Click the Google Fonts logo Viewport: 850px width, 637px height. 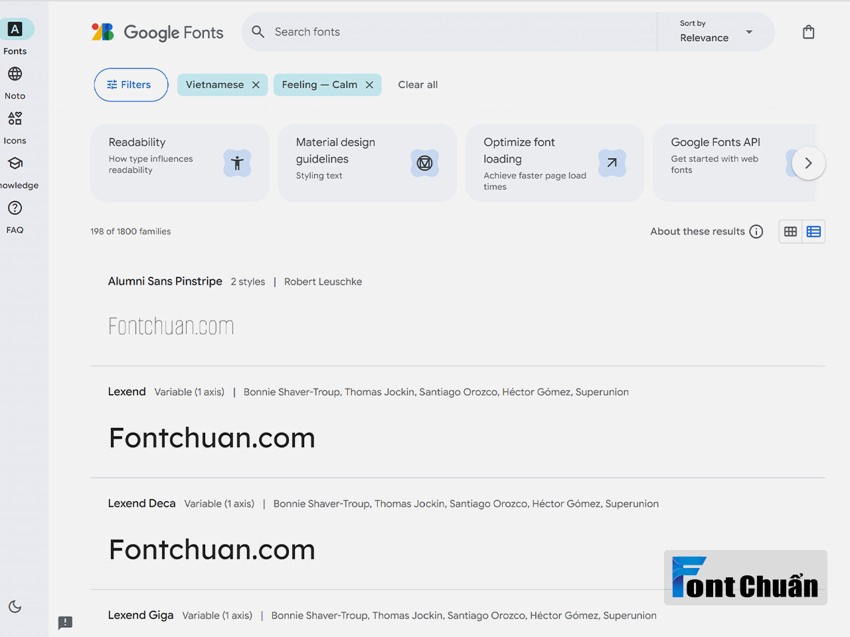pyautogui.click(x=157, y=32)
